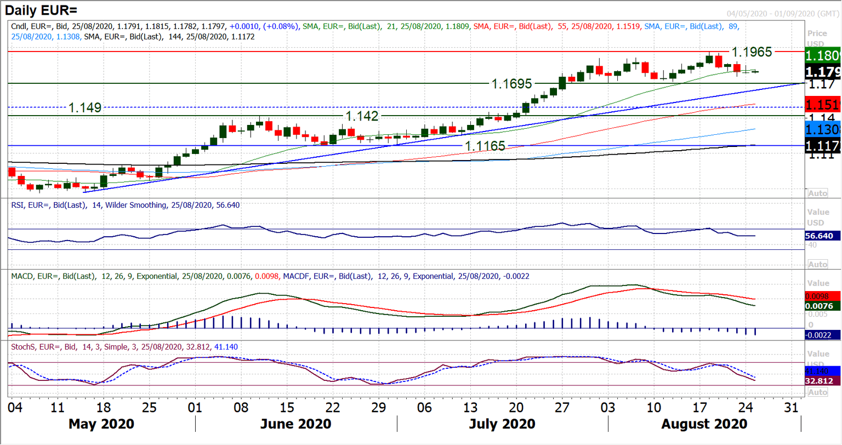Select the RSI value badge showing 56.640
Viewport: 842px width, 445px height.
pos(821,235)
